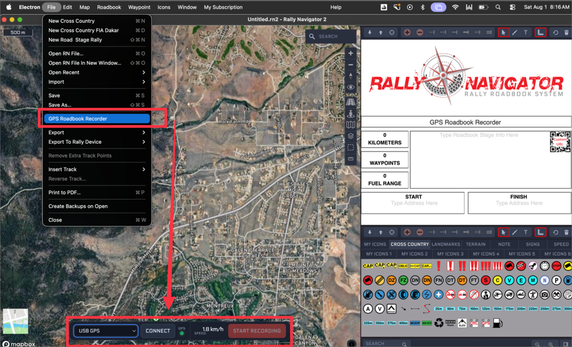Image resolution: width=572 pixels, height=347 pixels.
Task: Click the map SEARCH field
Action: click(x=331, y=37)
